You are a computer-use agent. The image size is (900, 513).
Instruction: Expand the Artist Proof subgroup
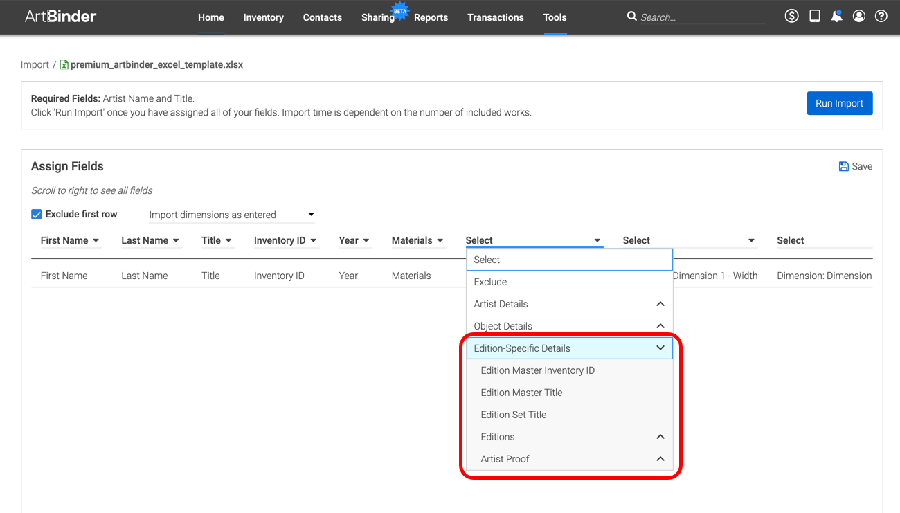coord(569,459)
